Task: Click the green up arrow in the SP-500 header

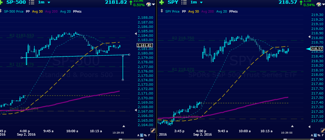Action: [x=131, y=2]
